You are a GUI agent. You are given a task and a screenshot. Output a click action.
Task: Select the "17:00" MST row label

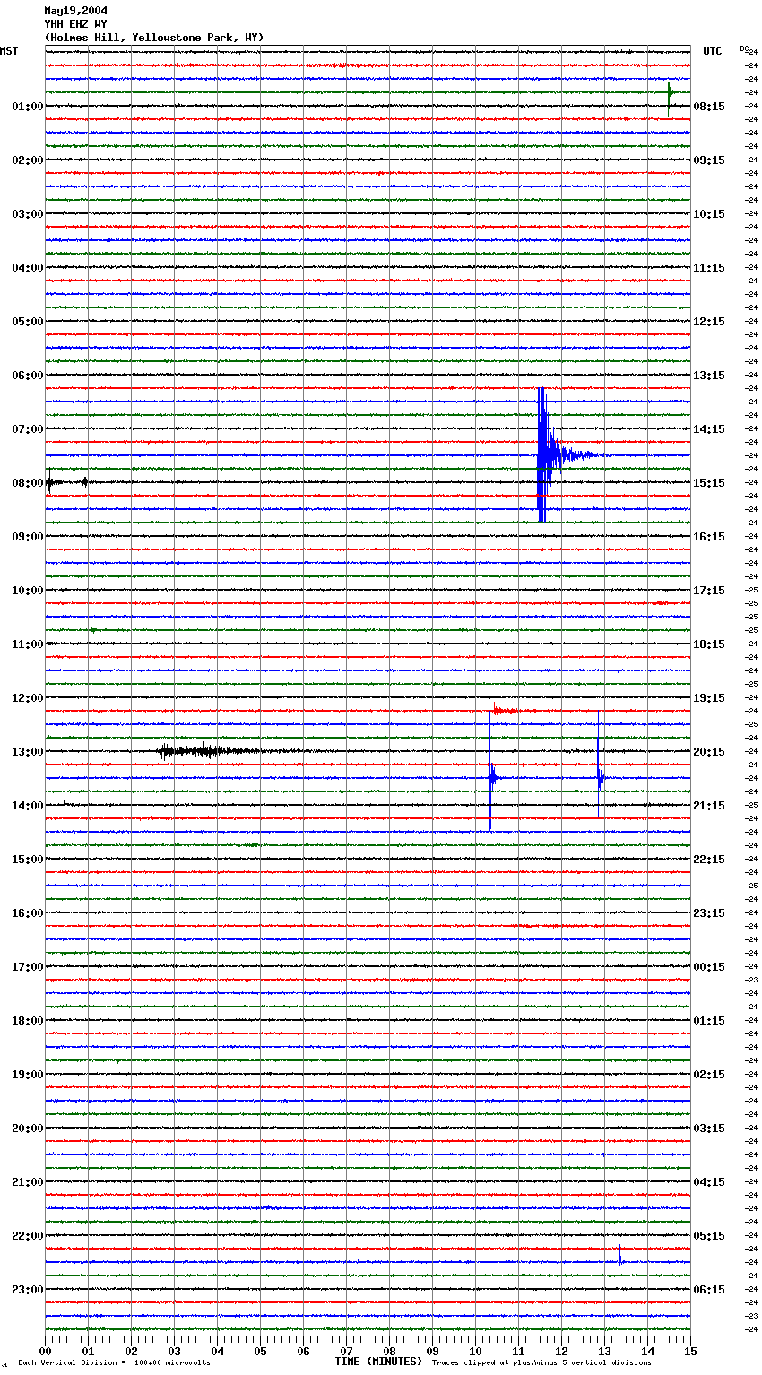tap(28, 967)
